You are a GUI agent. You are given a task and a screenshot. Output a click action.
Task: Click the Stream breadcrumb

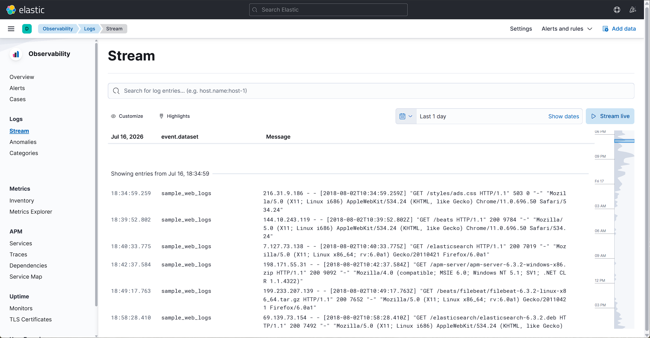[114, 29]
